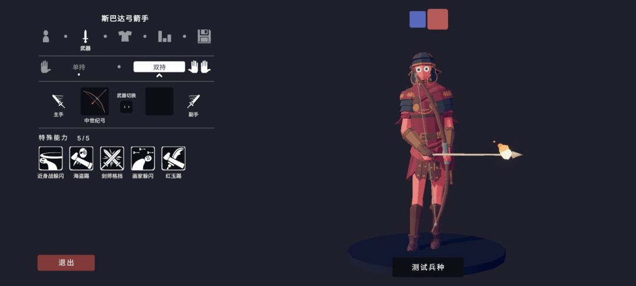Open the stats bar chart tab
This screenshot has height=286, width=636.
(165, 36)
